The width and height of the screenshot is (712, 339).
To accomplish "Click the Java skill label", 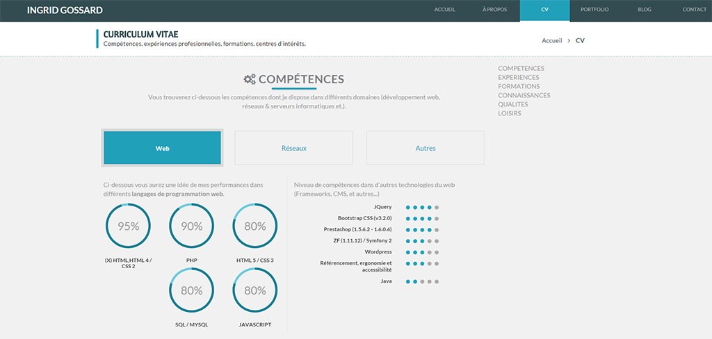I will click(x=387, y=281).
